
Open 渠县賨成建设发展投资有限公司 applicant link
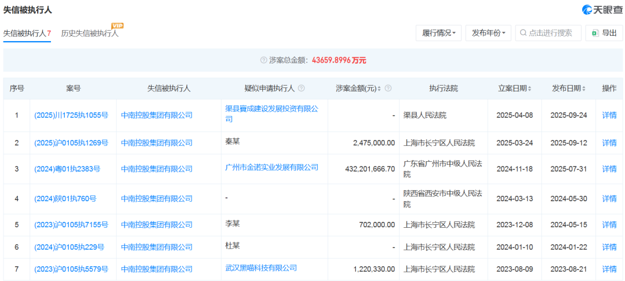point(272,114)
